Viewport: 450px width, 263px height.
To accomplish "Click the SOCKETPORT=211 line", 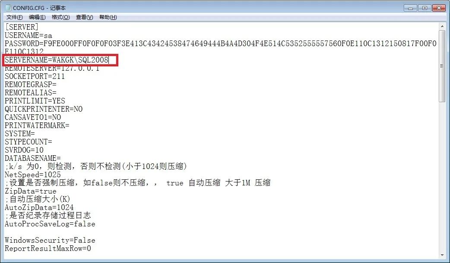I will pyautogui.click(x=35, y=76).
